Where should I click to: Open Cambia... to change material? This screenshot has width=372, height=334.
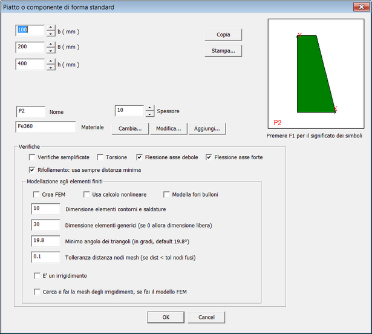130,128
